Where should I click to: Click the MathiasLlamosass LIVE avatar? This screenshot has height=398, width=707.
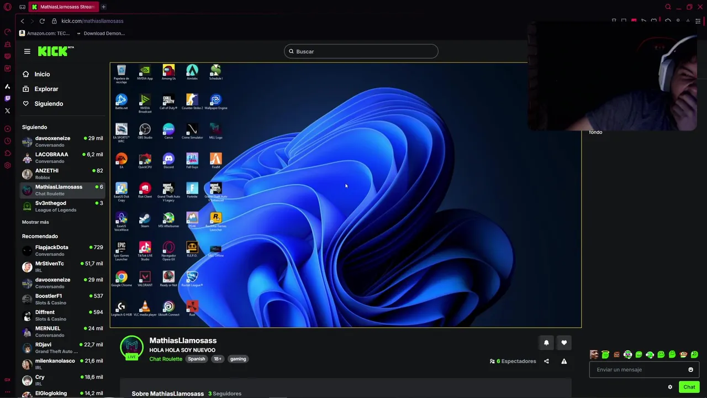point(131,348)
